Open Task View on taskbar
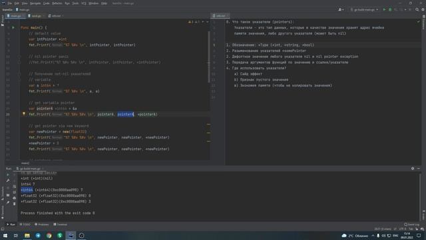 tap(16, 235)
